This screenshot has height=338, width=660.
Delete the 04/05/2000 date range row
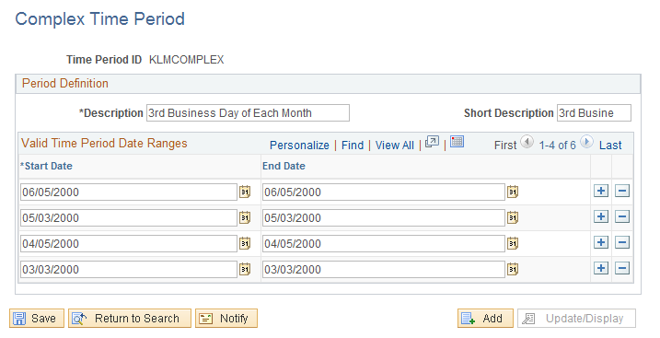coord(622,242)
